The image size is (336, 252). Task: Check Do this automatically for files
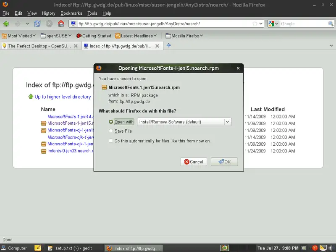pyautogui.click(x=111, y=141)
